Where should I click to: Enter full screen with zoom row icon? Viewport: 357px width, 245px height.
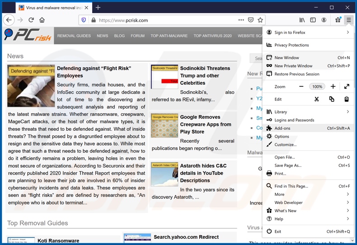tap(347, 87)
